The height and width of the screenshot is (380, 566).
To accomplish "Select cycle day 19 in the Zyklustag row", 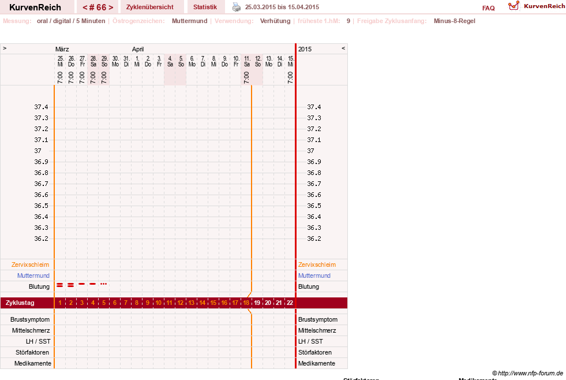I will [257, 303].
